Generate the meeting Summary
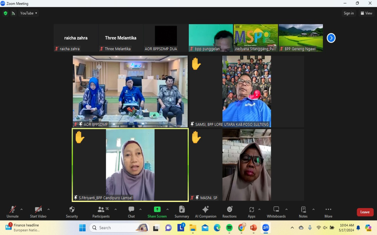 [182, 212]
